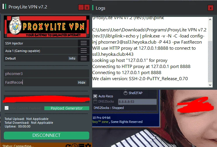Viewport: 217px width, 147px height.
Task: Click the 'Status: Connecting...' status text
Action: (18, 146)
